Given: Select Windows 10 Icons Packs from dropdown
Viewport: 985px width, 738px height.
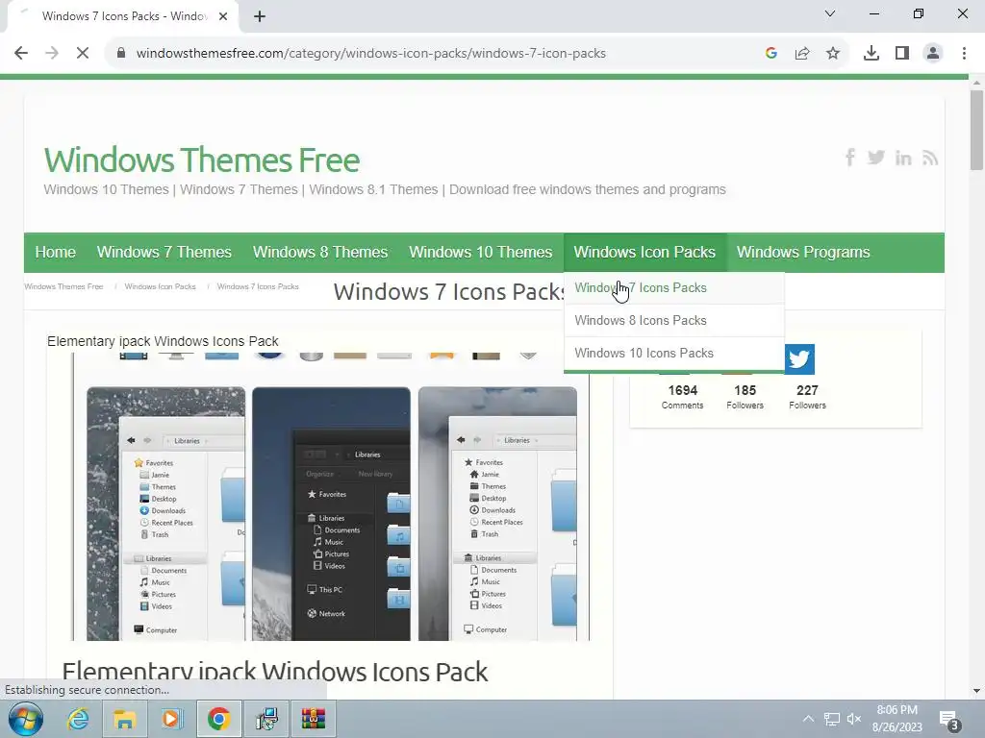Looking at the screenshot, I should pyautogui.click(x=674, y=354).
